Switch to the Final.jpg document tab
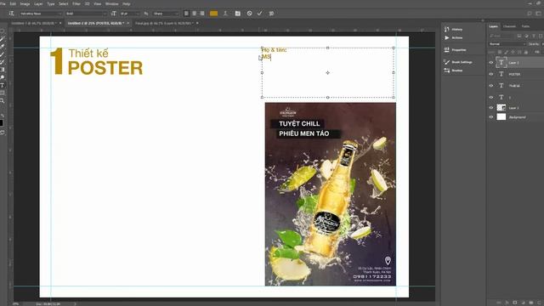The height and width of the screenshot is (306, 544). tap(164, 23)
